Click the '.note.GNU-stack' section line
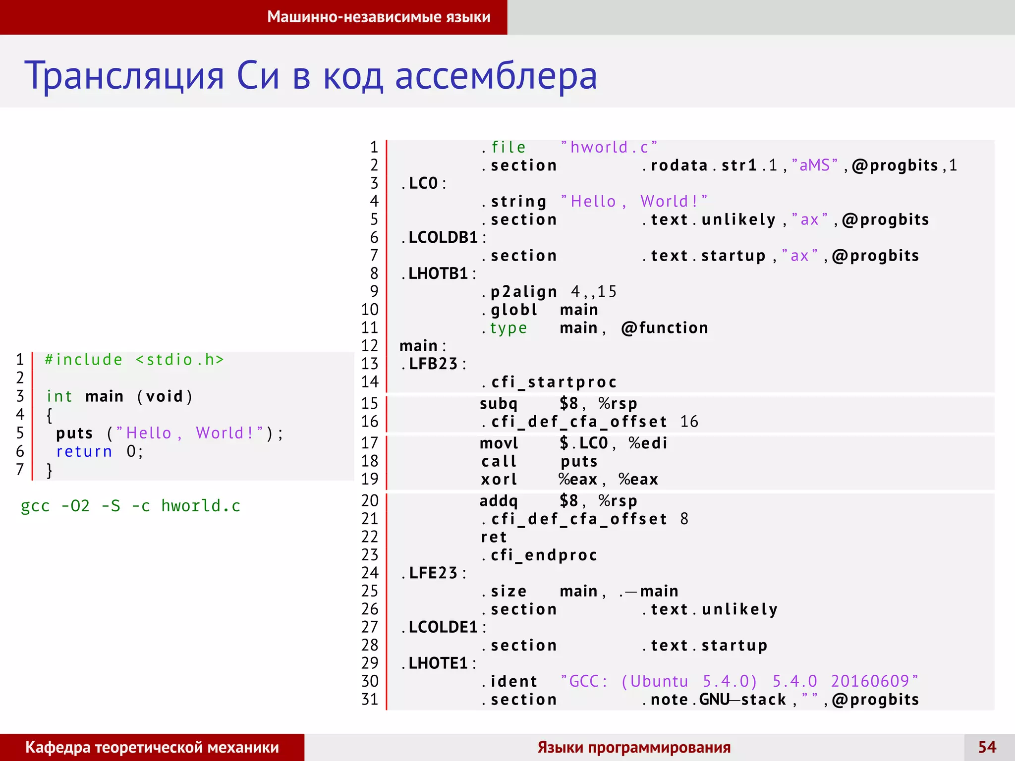 click(x=700, y=700)
